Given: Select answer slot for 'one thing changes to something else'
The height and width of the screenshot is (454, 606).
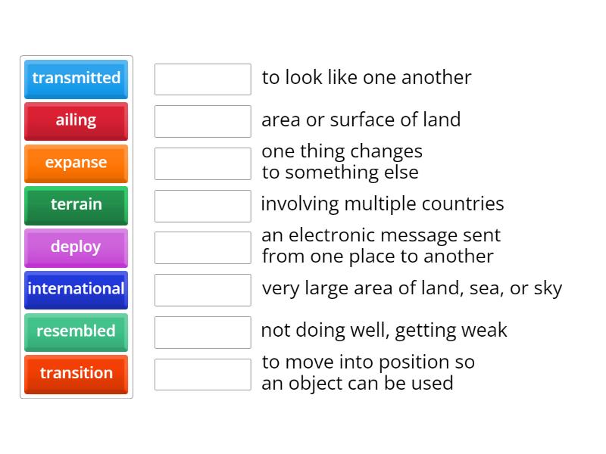Looking at the screenshot, I should click(x=202, y=163).
